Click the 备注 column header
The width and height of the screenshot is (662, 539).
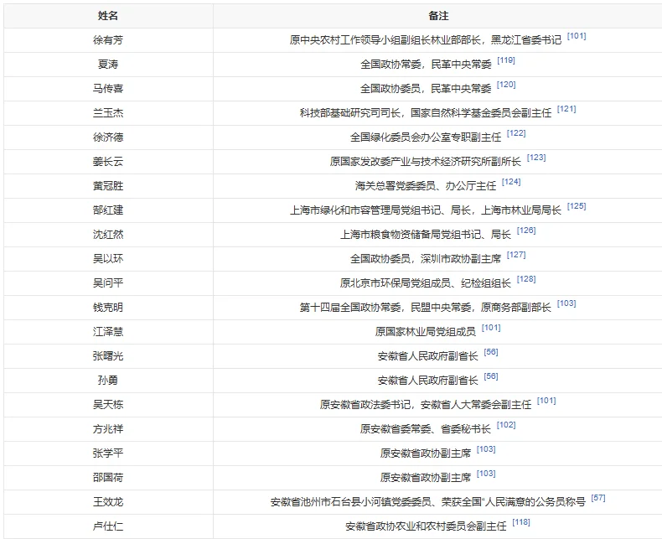coord(437,16)
